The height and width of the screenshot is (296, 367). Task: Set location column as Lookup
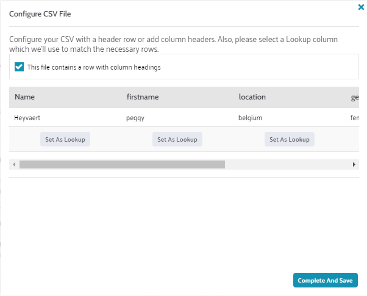(x=290, y=139)
